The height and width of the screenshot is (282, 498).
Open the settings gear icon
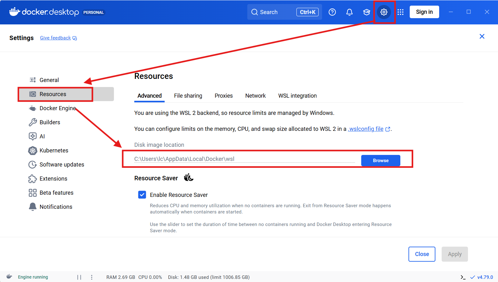[x=384, y=12]
